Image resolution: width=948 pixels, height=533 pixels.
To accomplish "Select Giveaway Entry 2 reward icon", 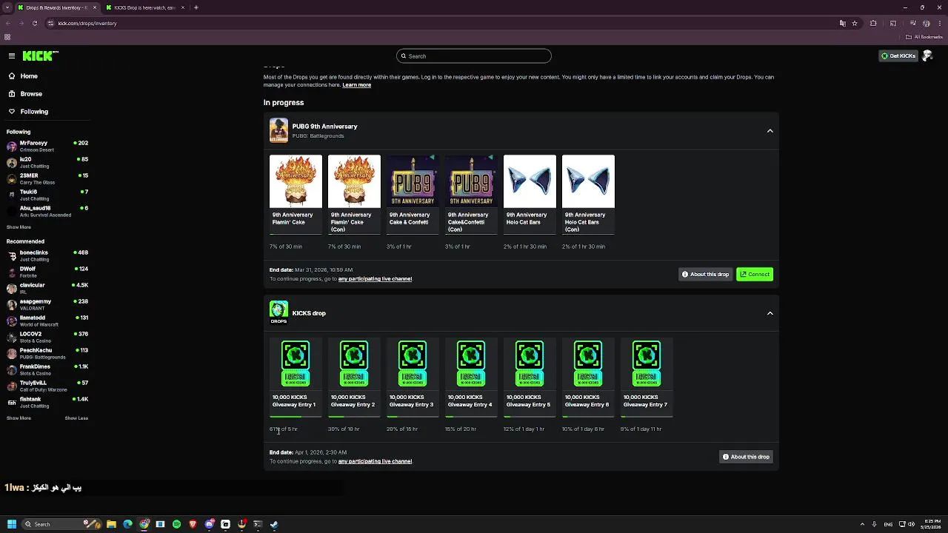I will [x=354, y=363].
